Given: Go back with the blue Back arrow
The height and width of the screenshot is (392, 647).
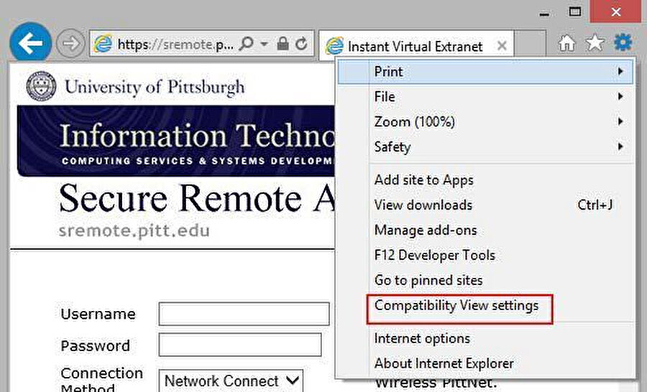Looking at the screenshot, I should [x=30, y=42].
